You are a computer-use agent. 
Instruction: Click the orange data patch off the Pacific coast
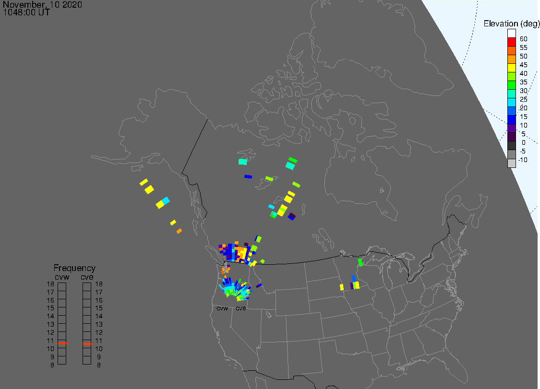[179, 231]
